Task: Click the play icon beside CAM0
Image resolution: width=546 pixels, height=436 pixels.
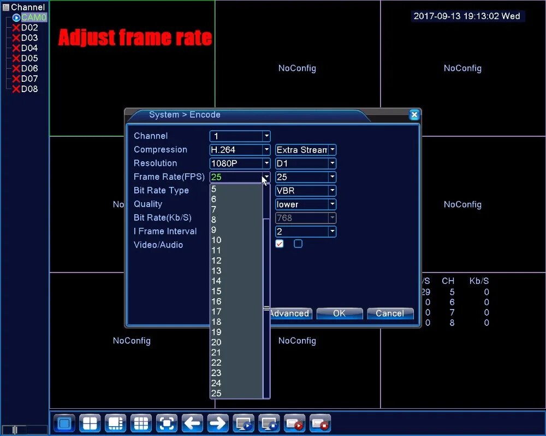Action: coord(16,17)
